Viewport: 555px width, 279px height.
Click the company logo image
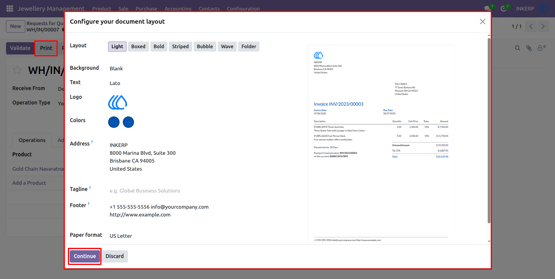(x=117, y=102)
